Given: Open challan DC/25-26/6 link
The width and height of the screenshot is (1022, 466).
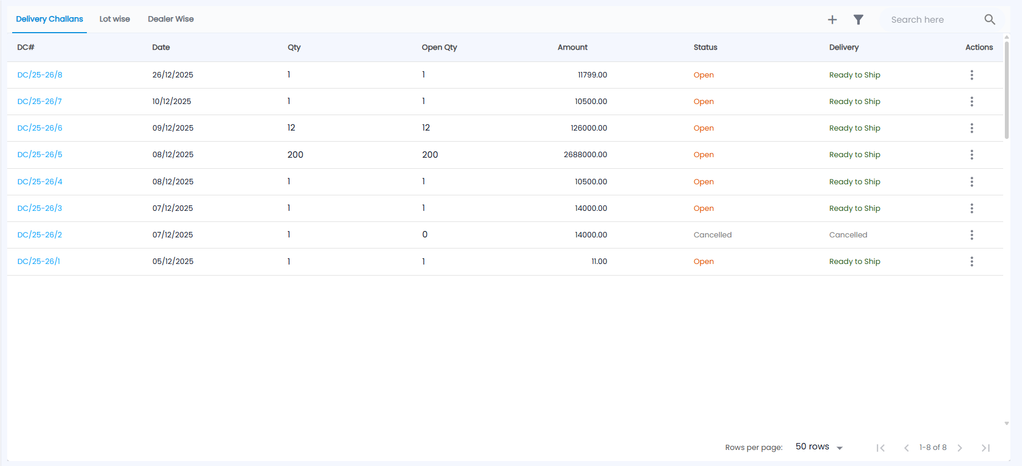Looking at the screenshot, I should tap(40, 128).
